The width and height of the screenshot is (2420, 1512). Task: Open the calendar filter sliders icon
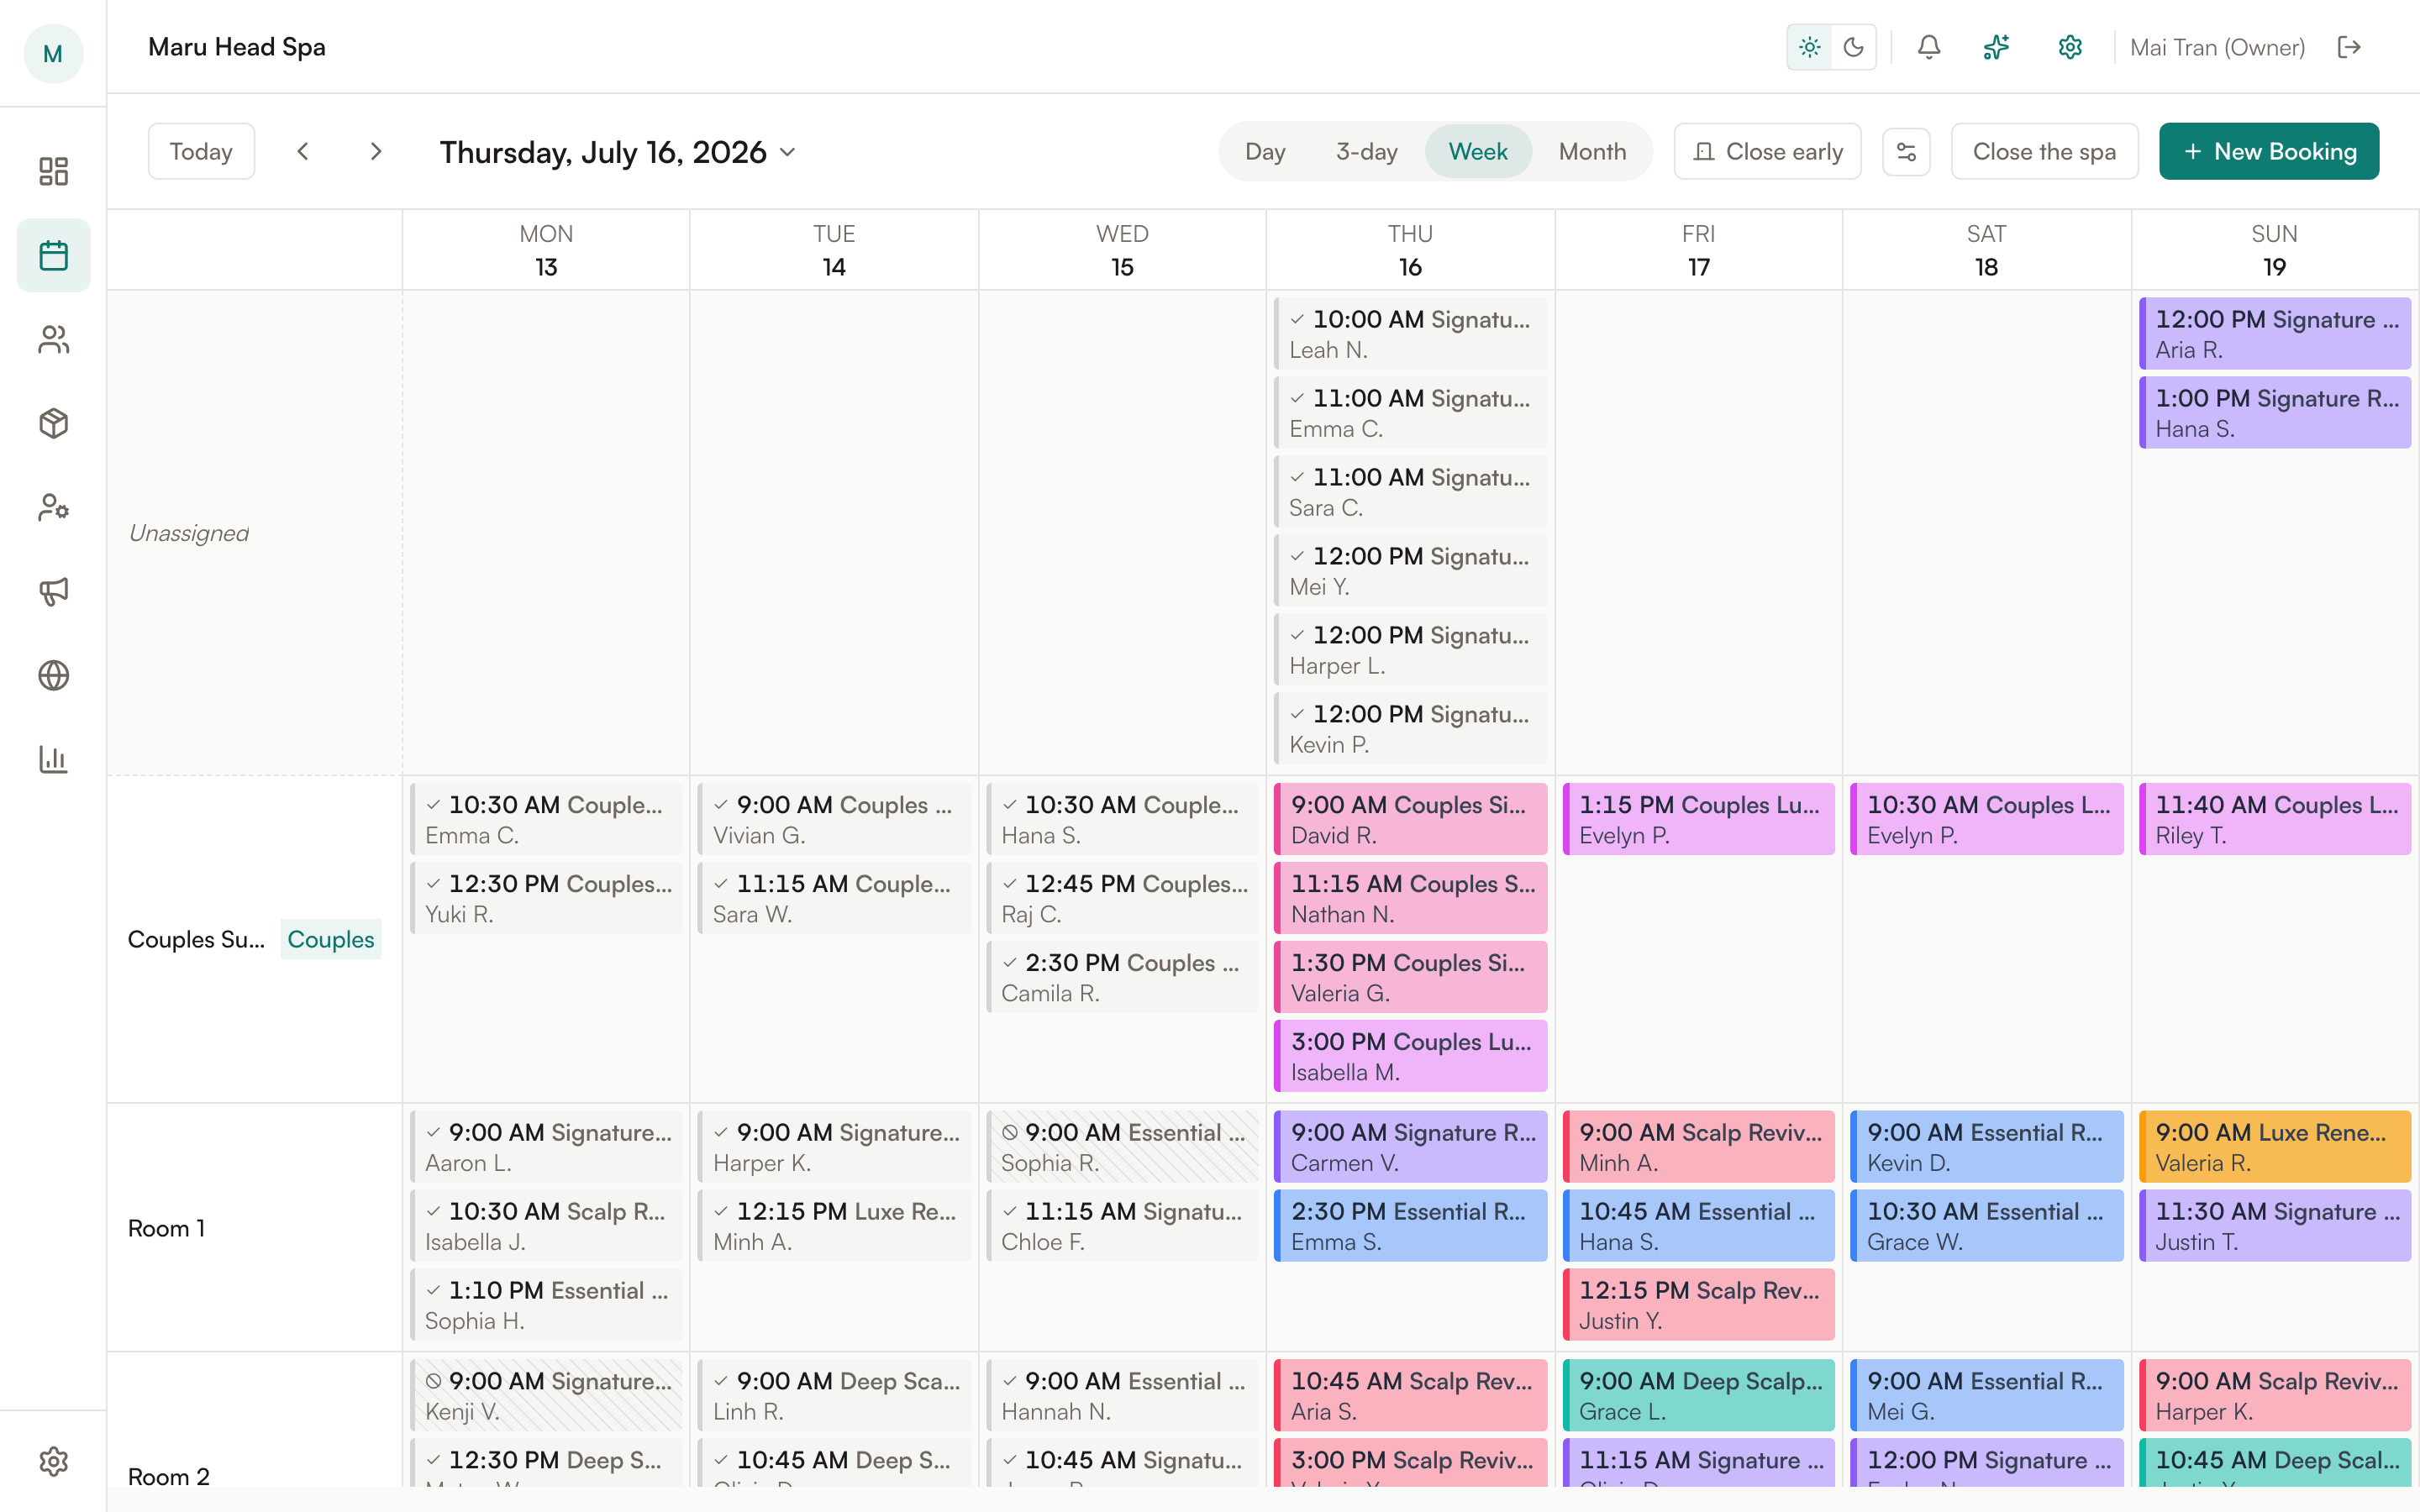tap(1906, 152)
